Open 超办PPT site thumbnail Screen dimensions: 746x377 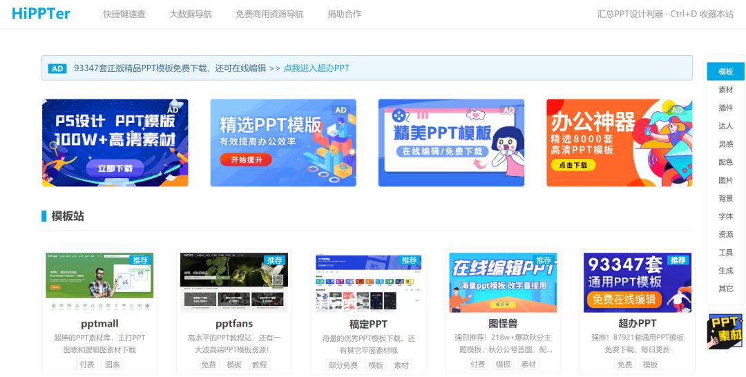[638, 282]
